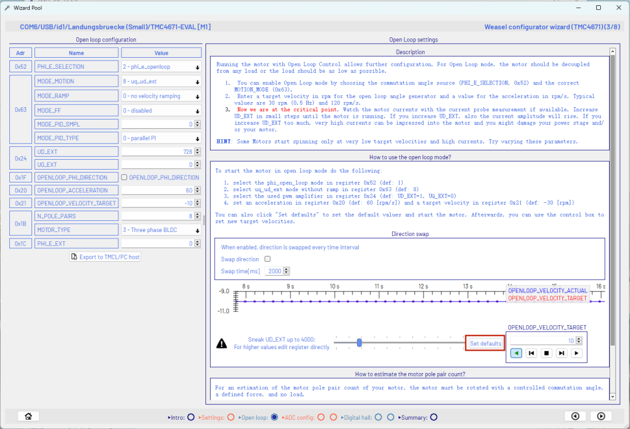Image resolution: width=630 pixels, height=429 pixels.
Task: Toggle the OPENLOOP_PHI_DIRECTION checkbox
Action: (x=125, y=177)
